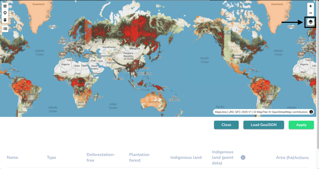
Task: Click the Load GeoJSON button
Action: (x=263, y=125)
